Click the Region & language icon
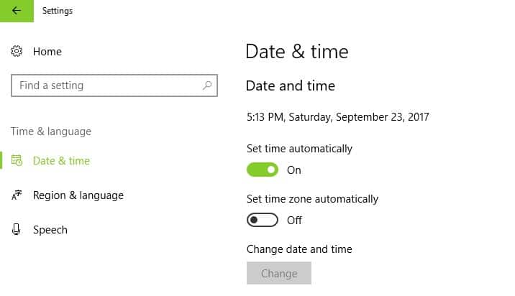This screenshot has height=296, width=515. pos(17,195)
